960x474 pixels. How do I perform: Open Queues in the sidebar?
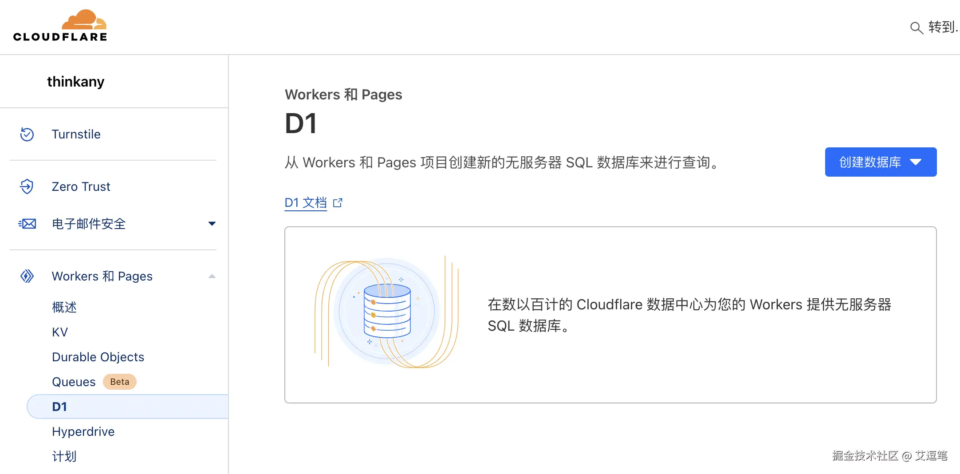74,382
